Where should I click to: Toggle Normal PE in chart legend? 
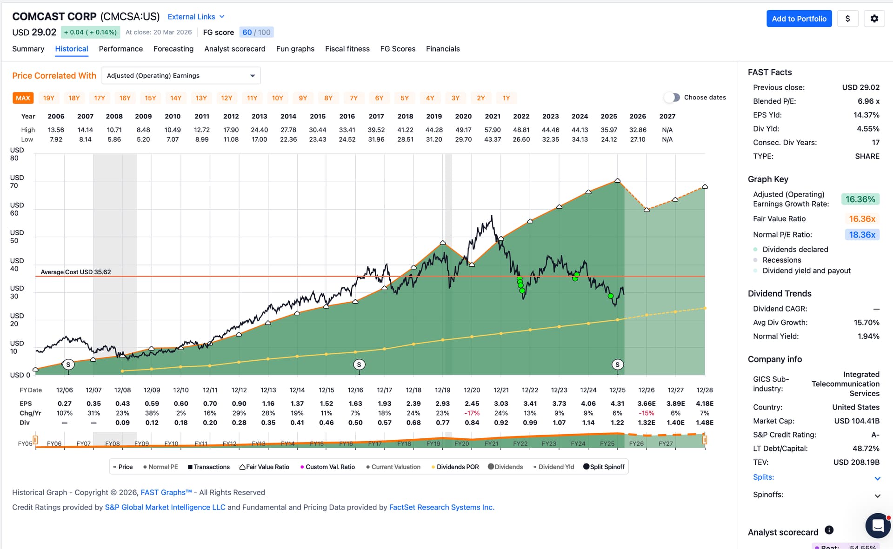click(x=160, y=467)
